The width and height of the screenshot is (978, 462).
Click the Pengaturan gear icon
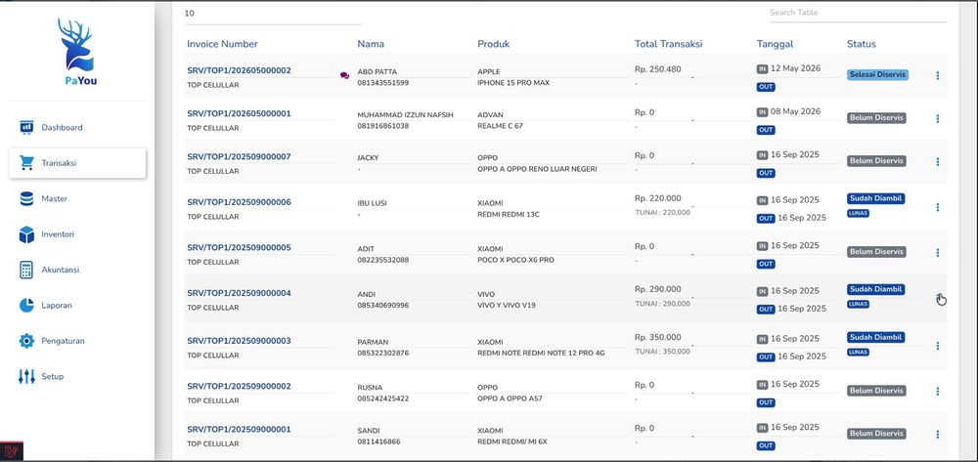(x=26, y=341)
